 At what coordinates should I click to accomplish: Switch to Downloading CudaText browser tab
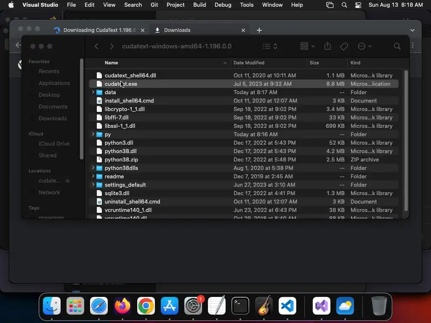click(99, 30)
